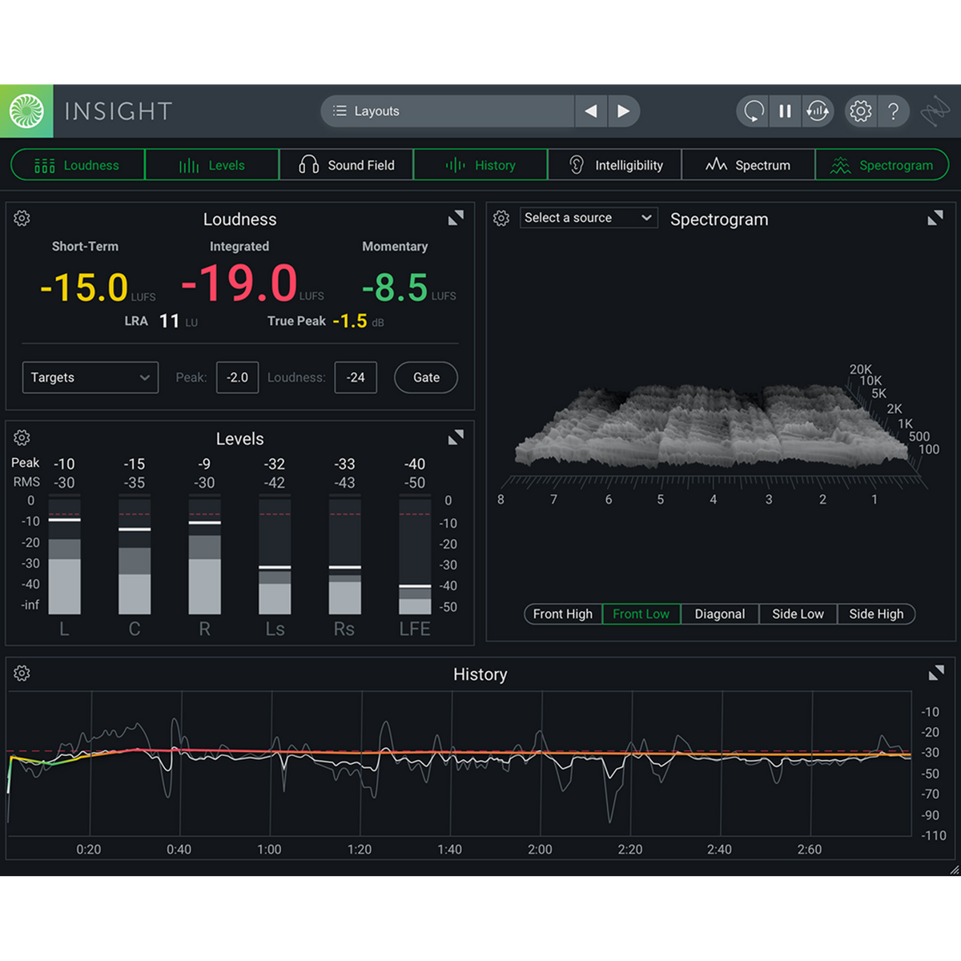Click the list icon beside Layouts

pos(340,111)
